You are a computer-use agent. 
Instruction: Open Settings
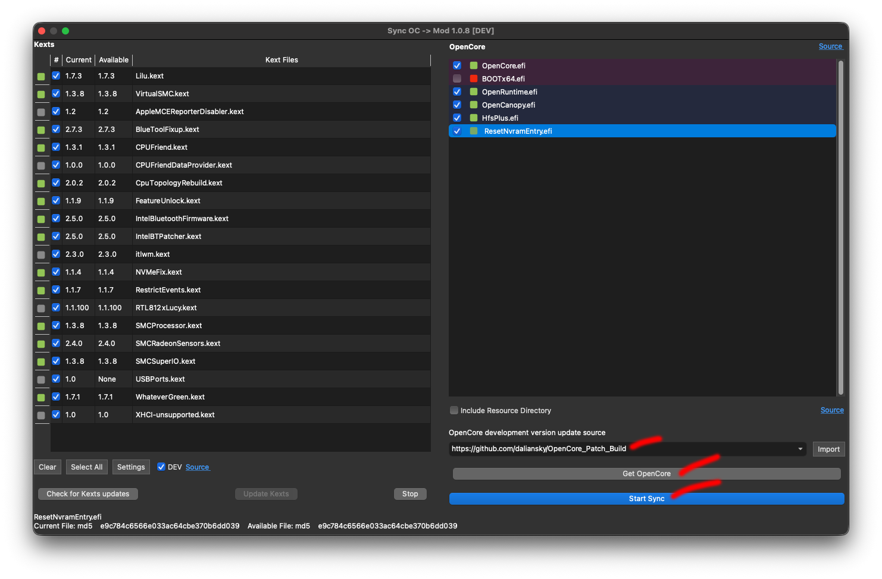pos(131,467)
